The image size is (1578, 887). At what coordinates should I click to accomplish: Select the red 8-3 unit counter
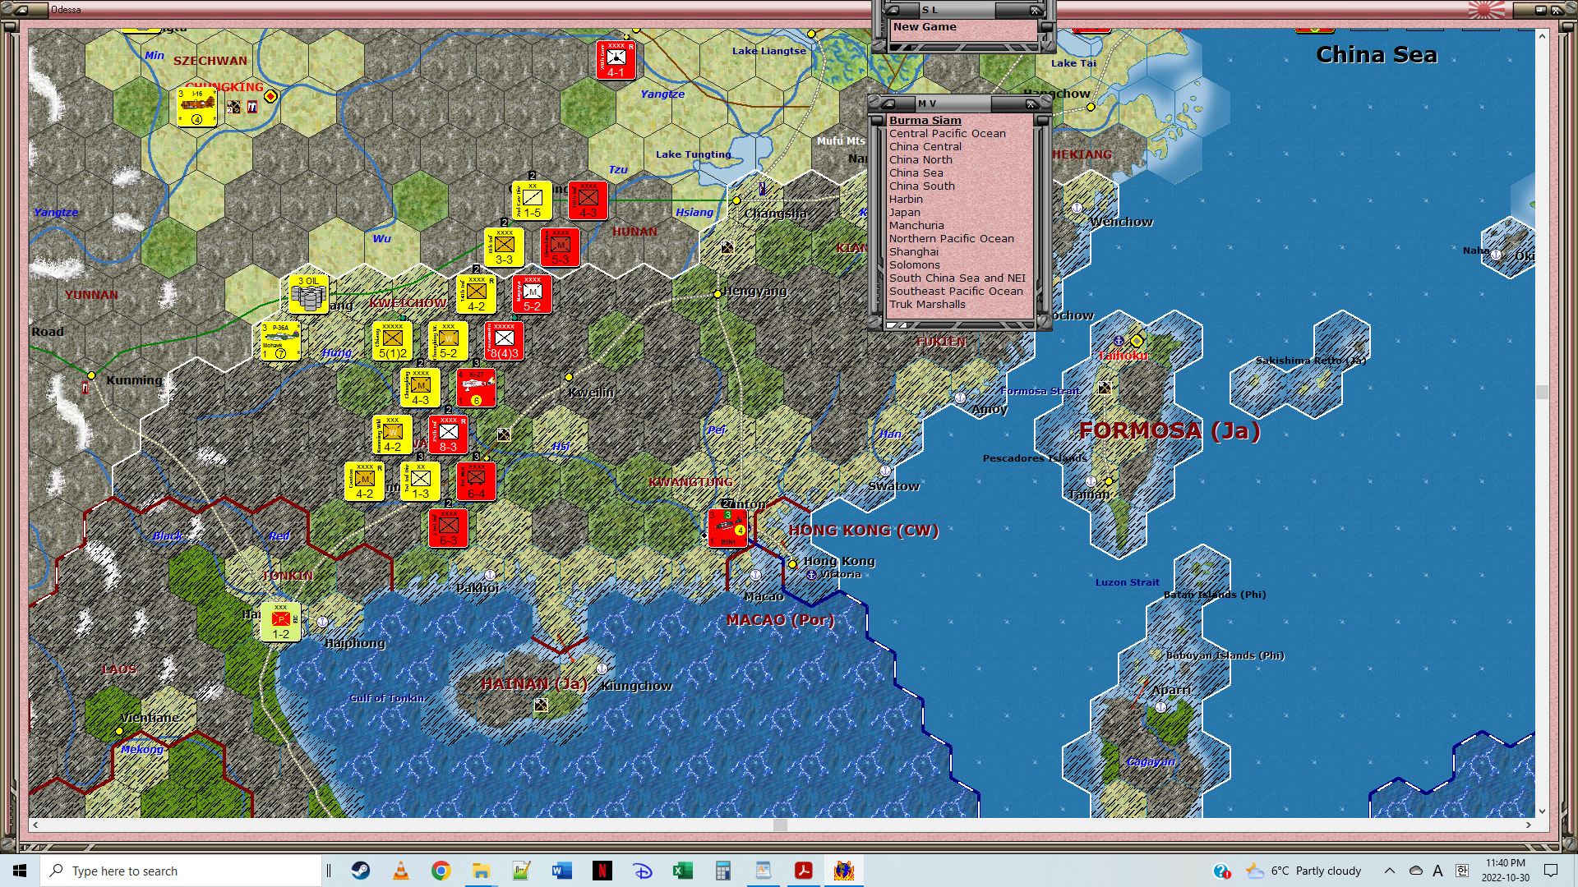(448, 434)
